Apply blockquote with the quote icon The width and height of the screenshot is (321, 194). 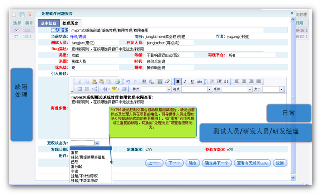click(226, 82)
